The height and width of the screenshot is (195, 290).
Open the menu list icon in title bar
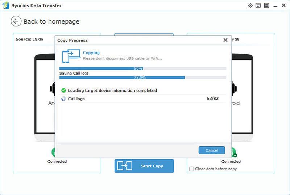(x=266, y=5)
